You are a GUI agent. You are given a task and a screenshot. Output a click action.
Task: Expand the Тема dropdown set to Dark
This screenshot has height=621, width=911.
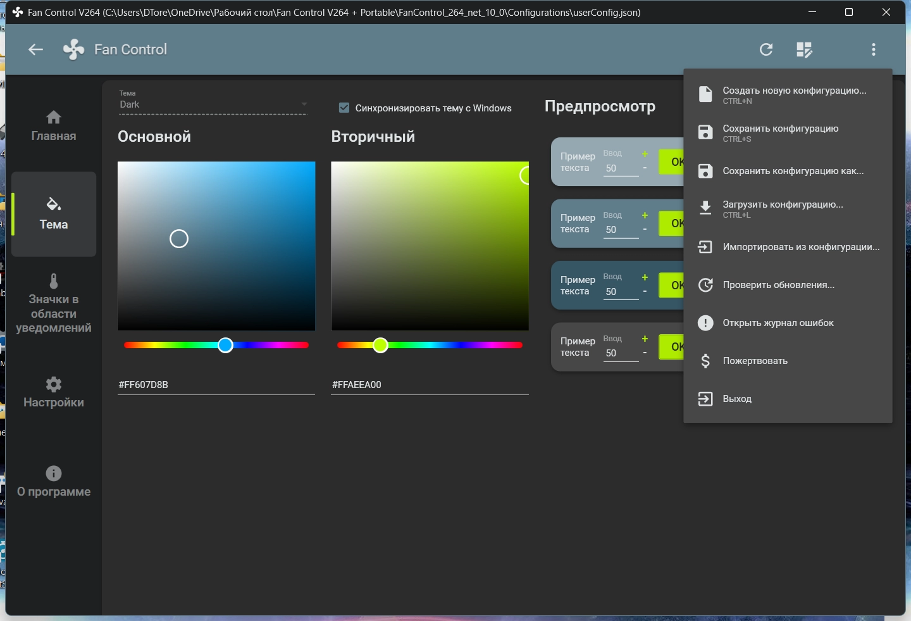(213, 104)
